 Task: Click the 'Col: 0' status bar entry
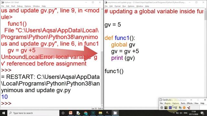coord(100,109)
